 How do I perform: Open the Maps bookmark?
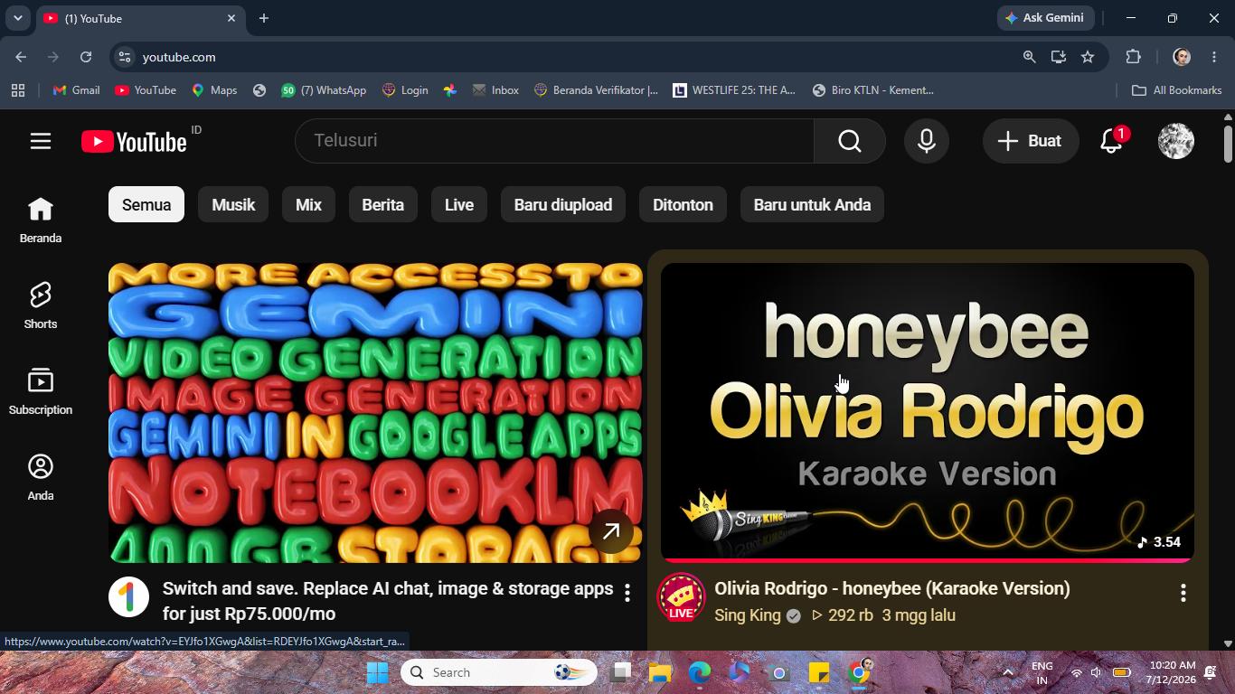click(214, 90)
